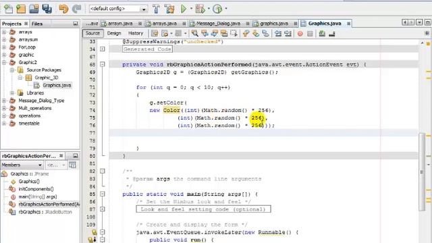432x243 pixels.
Task: Expand the Look and feel code fold
Action: tap(103, 209)
